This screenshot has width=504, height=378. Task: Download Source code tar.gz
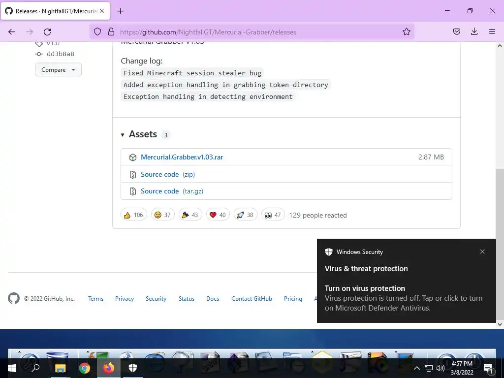[172, 191]
